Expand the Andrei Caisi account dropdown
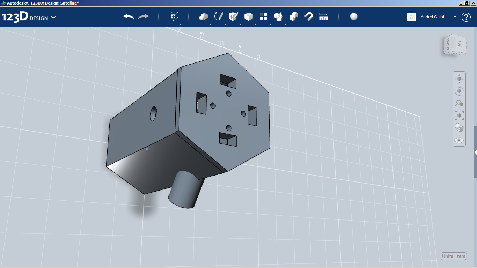The image size is (477, 268). pos(455,17)
